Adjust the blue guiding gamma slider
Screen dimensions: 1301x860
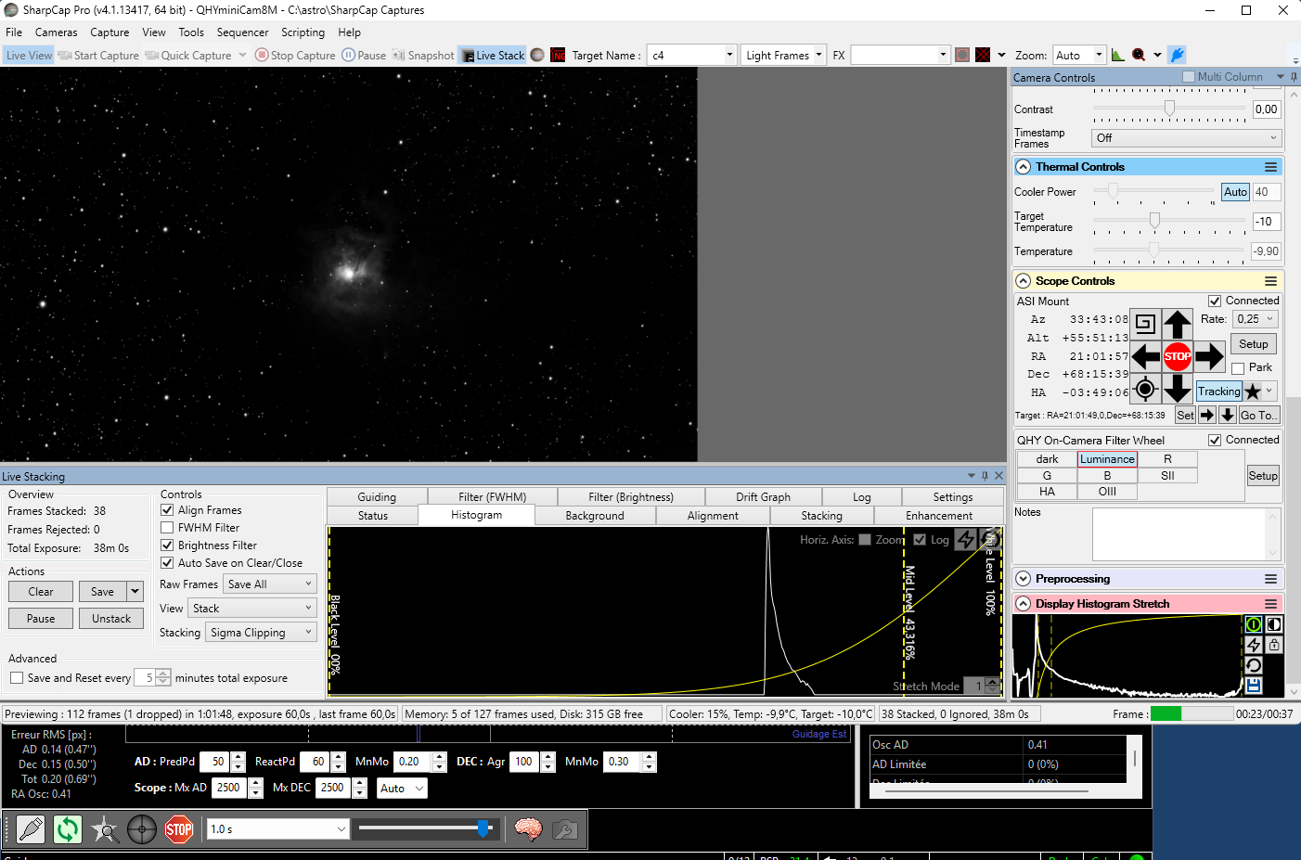(483, 828)
